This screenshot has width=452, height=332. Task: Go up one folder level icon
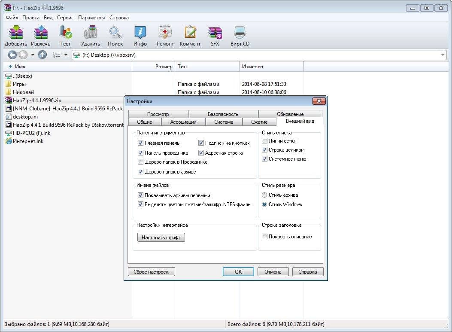(x=42, y=55)
